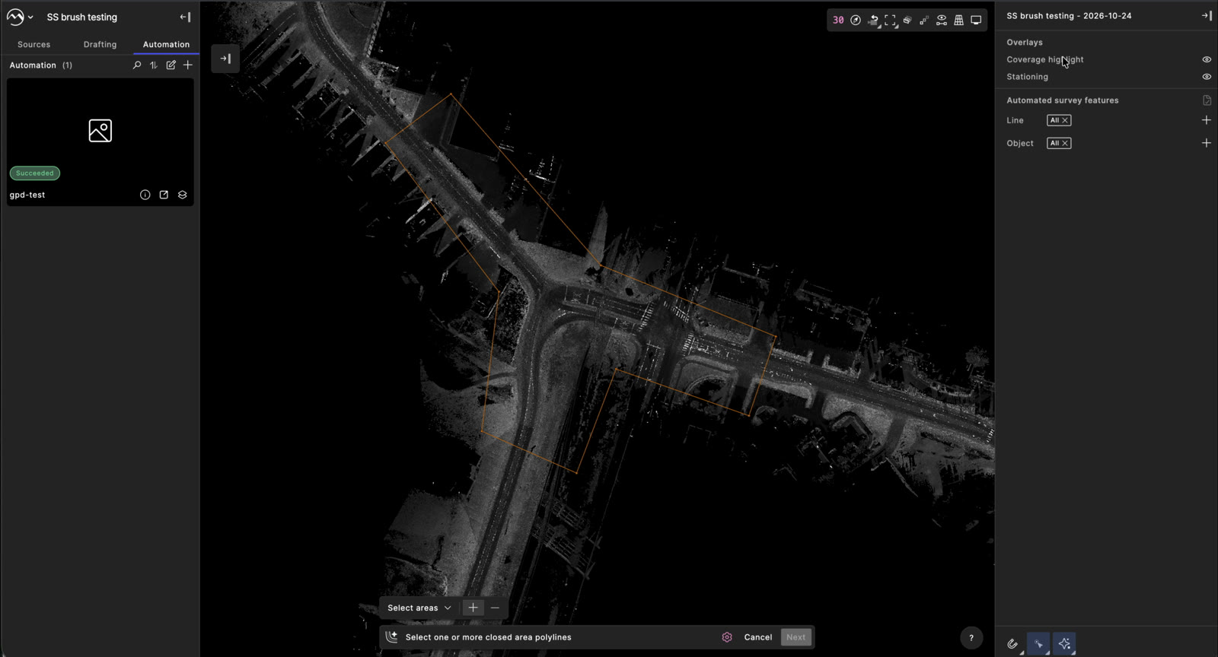Click the plus button beside Select areas
Viewport: 1218px width, 657px height.
click(473, 608)
